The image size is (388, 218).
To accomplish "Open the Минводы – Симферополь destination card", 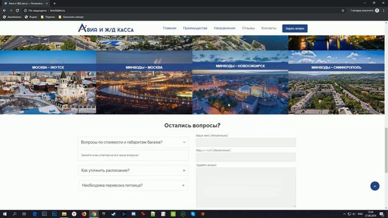I will [336, 82].
